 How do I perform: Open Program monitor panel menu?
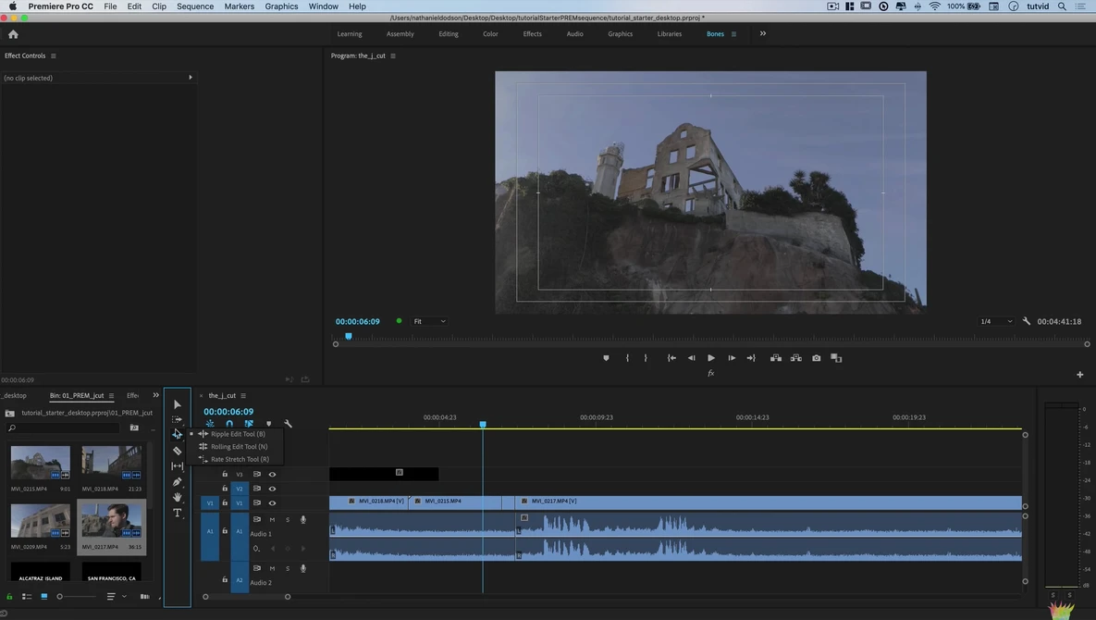[393, 56]
